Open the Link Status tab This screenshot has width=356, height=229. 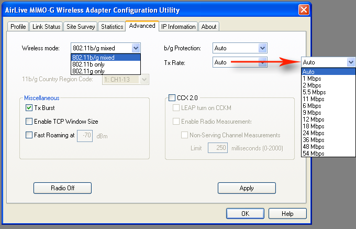(x=46, y=27)
